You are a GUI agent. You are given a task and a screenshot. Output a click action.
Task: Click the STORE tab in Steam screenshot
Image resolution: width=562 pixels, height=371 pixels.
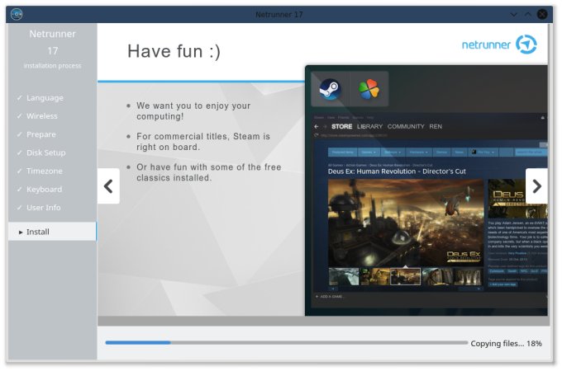tap(341, 126)
